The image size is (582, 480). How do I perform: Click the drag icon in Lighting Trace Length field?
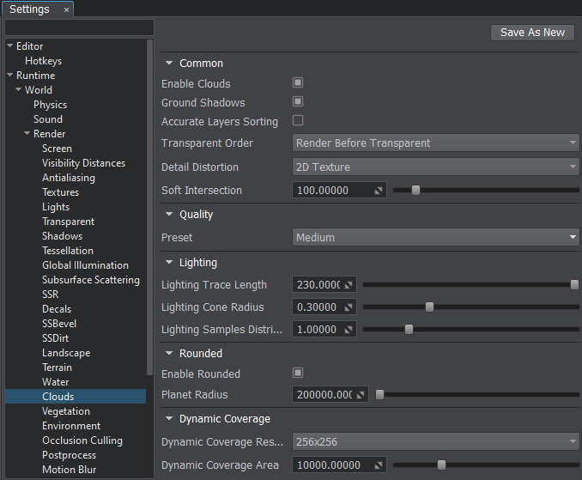tap(349, 285)
